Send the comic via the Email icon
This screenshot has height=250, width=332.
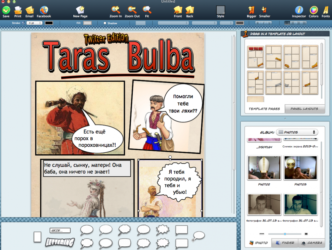pos(30,10)
